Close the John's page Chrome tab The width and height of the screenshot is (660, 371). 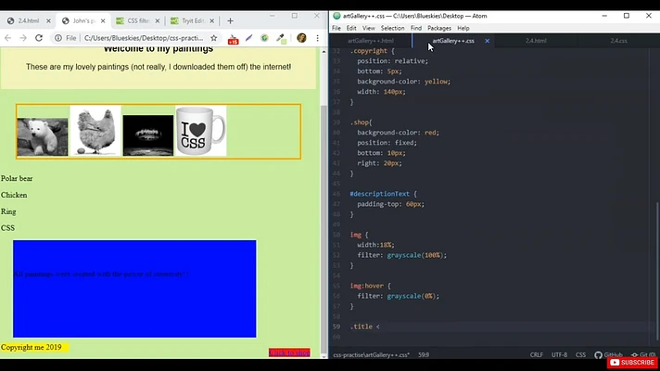pyautogui.click(x=103, y=20)
